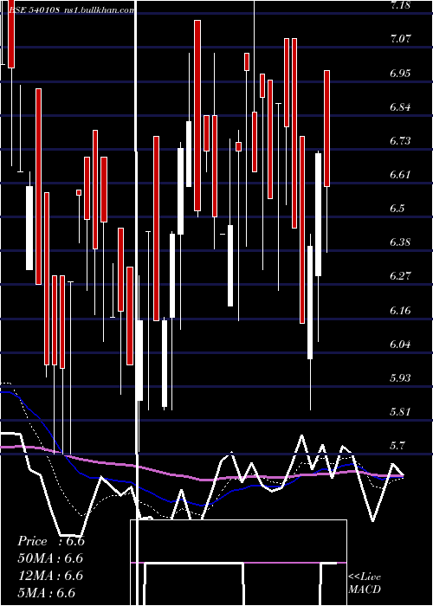Click the 6.61 price axis label

(x=400, y=175)
